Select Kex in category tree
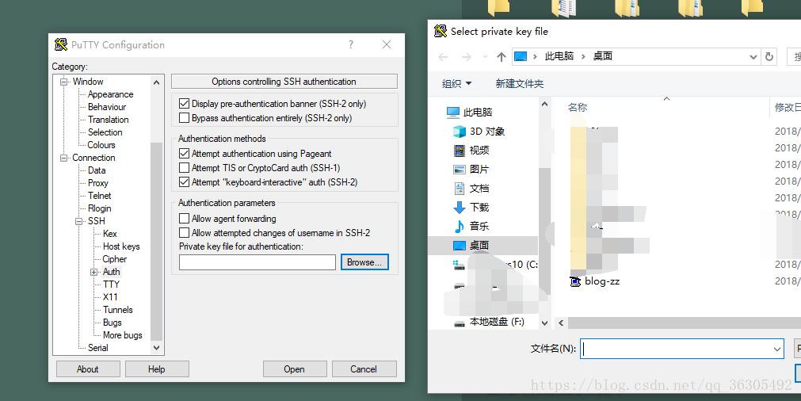801x401 pixels. pos(110,234)
